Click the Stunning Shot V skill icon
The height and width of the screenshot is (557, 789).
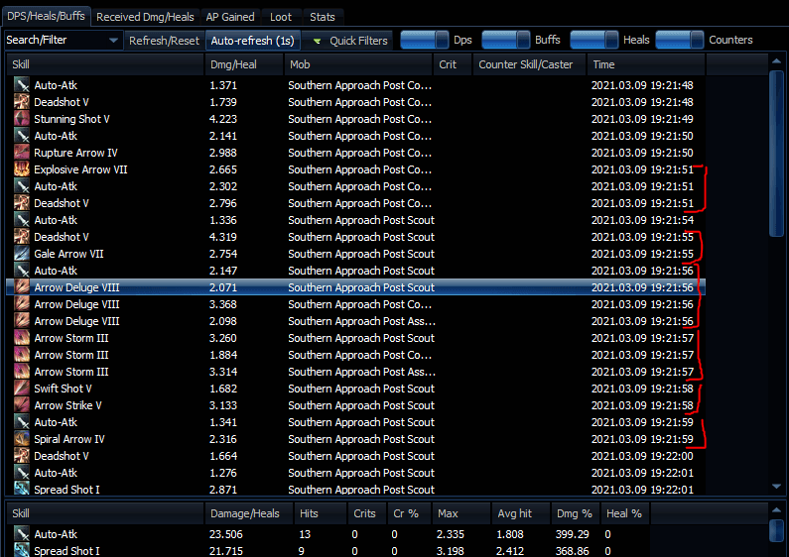[x=21, y=119]
